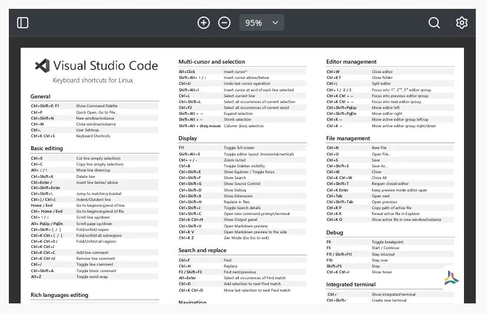This screenshot has height=314, width=487.
Task: Click "Keyboard shortcuts for Linux" subtitle
Action: pyautogui.click(x=93, y=80)
